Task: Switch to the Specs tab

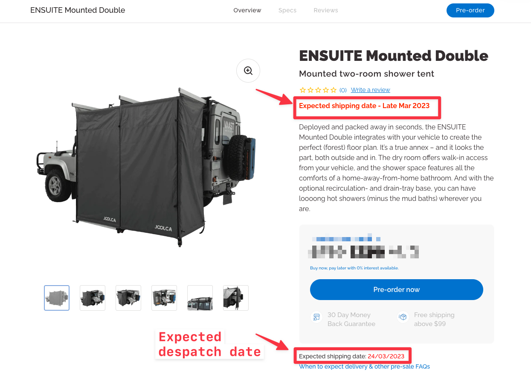Action: point(287,10)
